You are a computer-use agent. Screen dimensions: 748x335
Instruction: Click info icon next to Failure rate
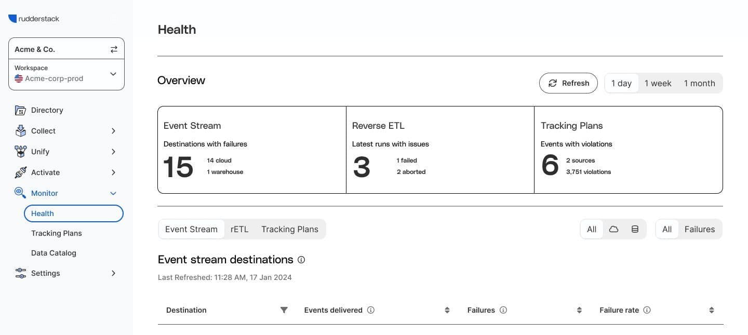pyautogui.click(x=647, y=310)
